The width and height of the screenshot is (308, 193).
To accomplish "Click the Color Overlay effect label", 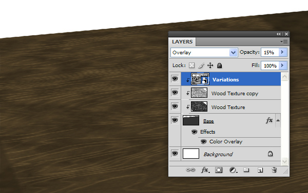I will [x=226, y=142].
